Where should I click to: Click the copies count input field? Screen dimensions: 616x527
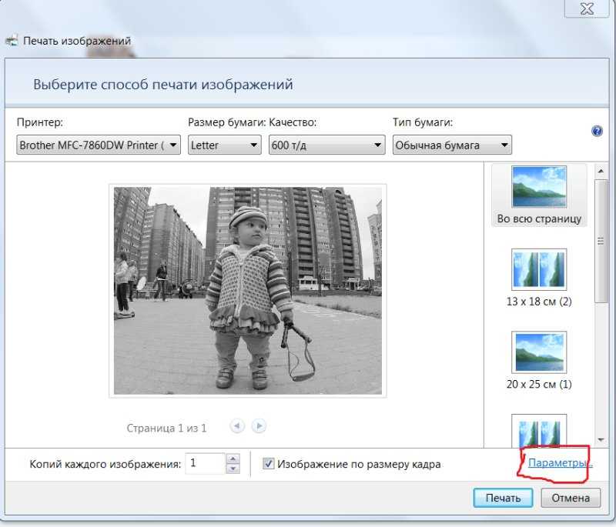click(205, 463)
